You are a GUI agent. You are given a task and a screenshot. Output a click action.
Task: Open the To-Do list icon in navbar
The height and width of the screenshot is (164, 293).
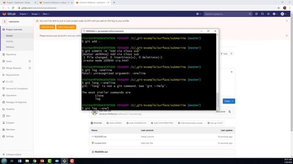268,14
